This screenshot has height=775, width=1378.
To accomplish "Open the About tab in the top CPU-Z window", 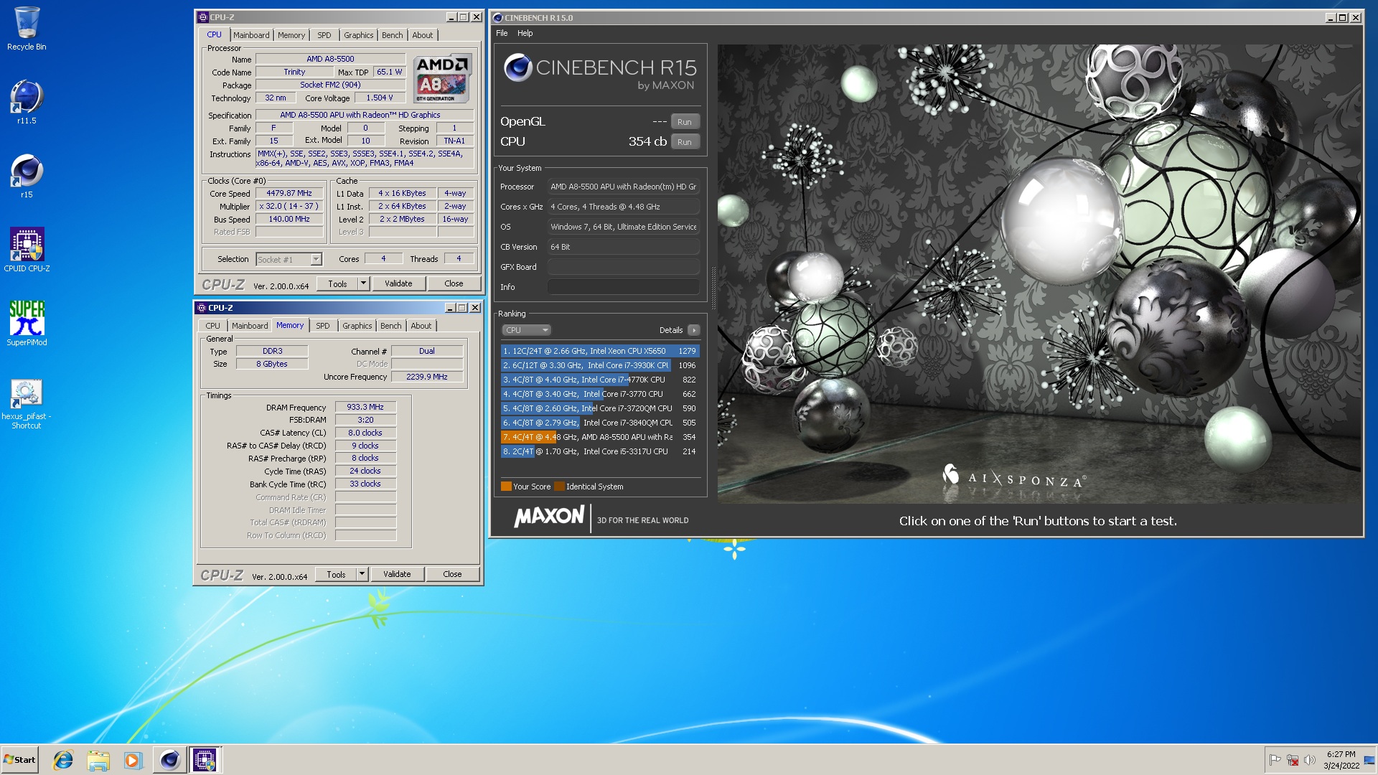I will [423, 35].
